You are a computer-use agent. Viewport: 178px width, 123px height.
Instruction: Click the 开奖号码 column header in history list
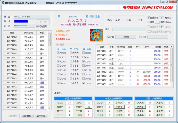pyautogui.click(x=28, y=33)
